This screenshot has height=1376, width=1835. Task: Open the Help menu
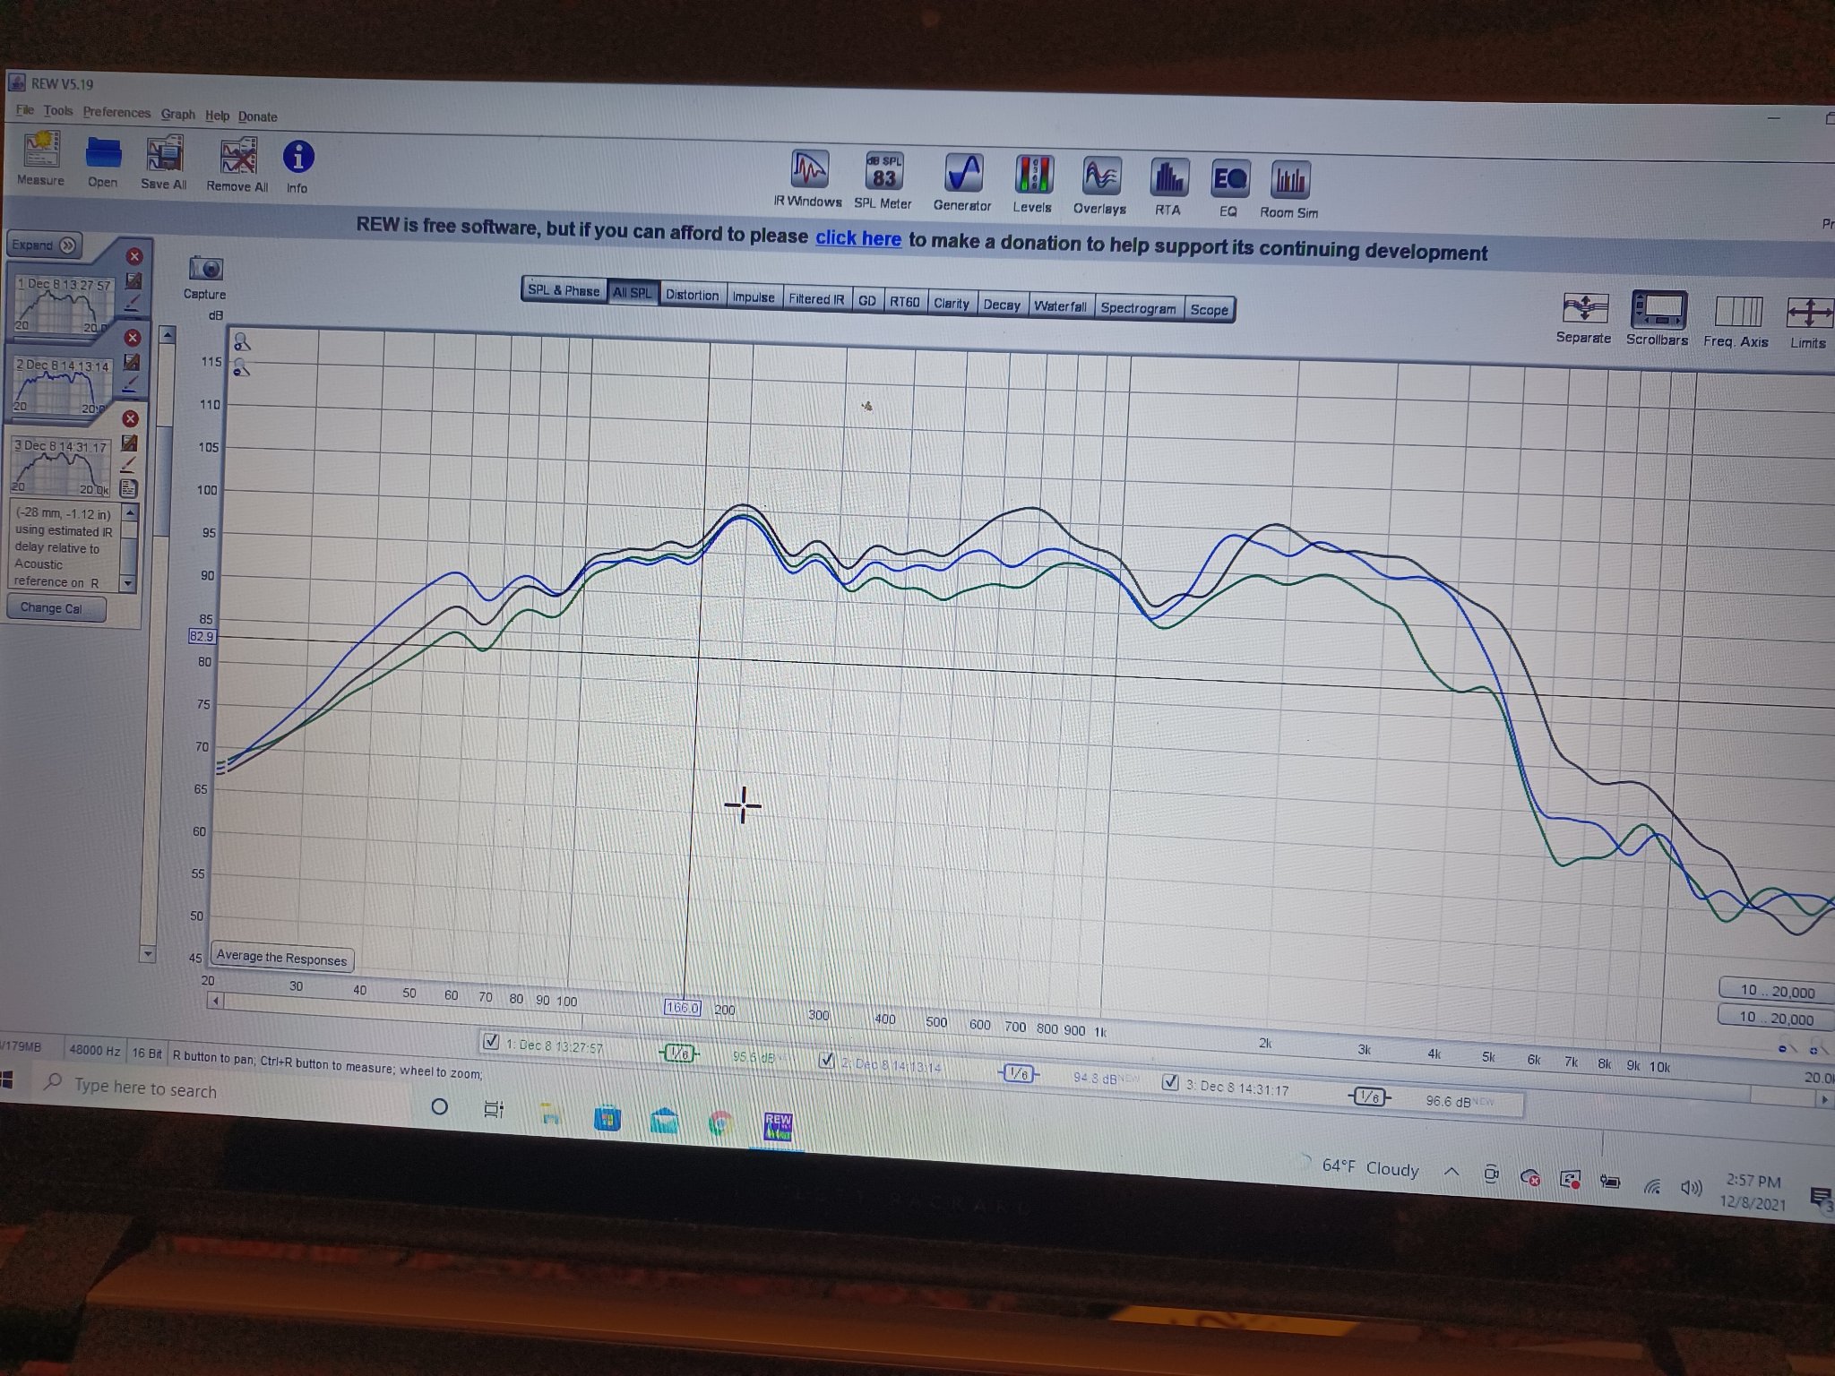[x=217, y=115]
